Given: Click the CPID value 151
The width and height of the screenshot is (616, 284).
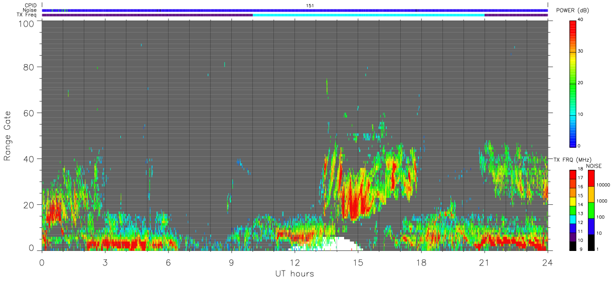Looking at the screenshot, I should coord(310,6).
